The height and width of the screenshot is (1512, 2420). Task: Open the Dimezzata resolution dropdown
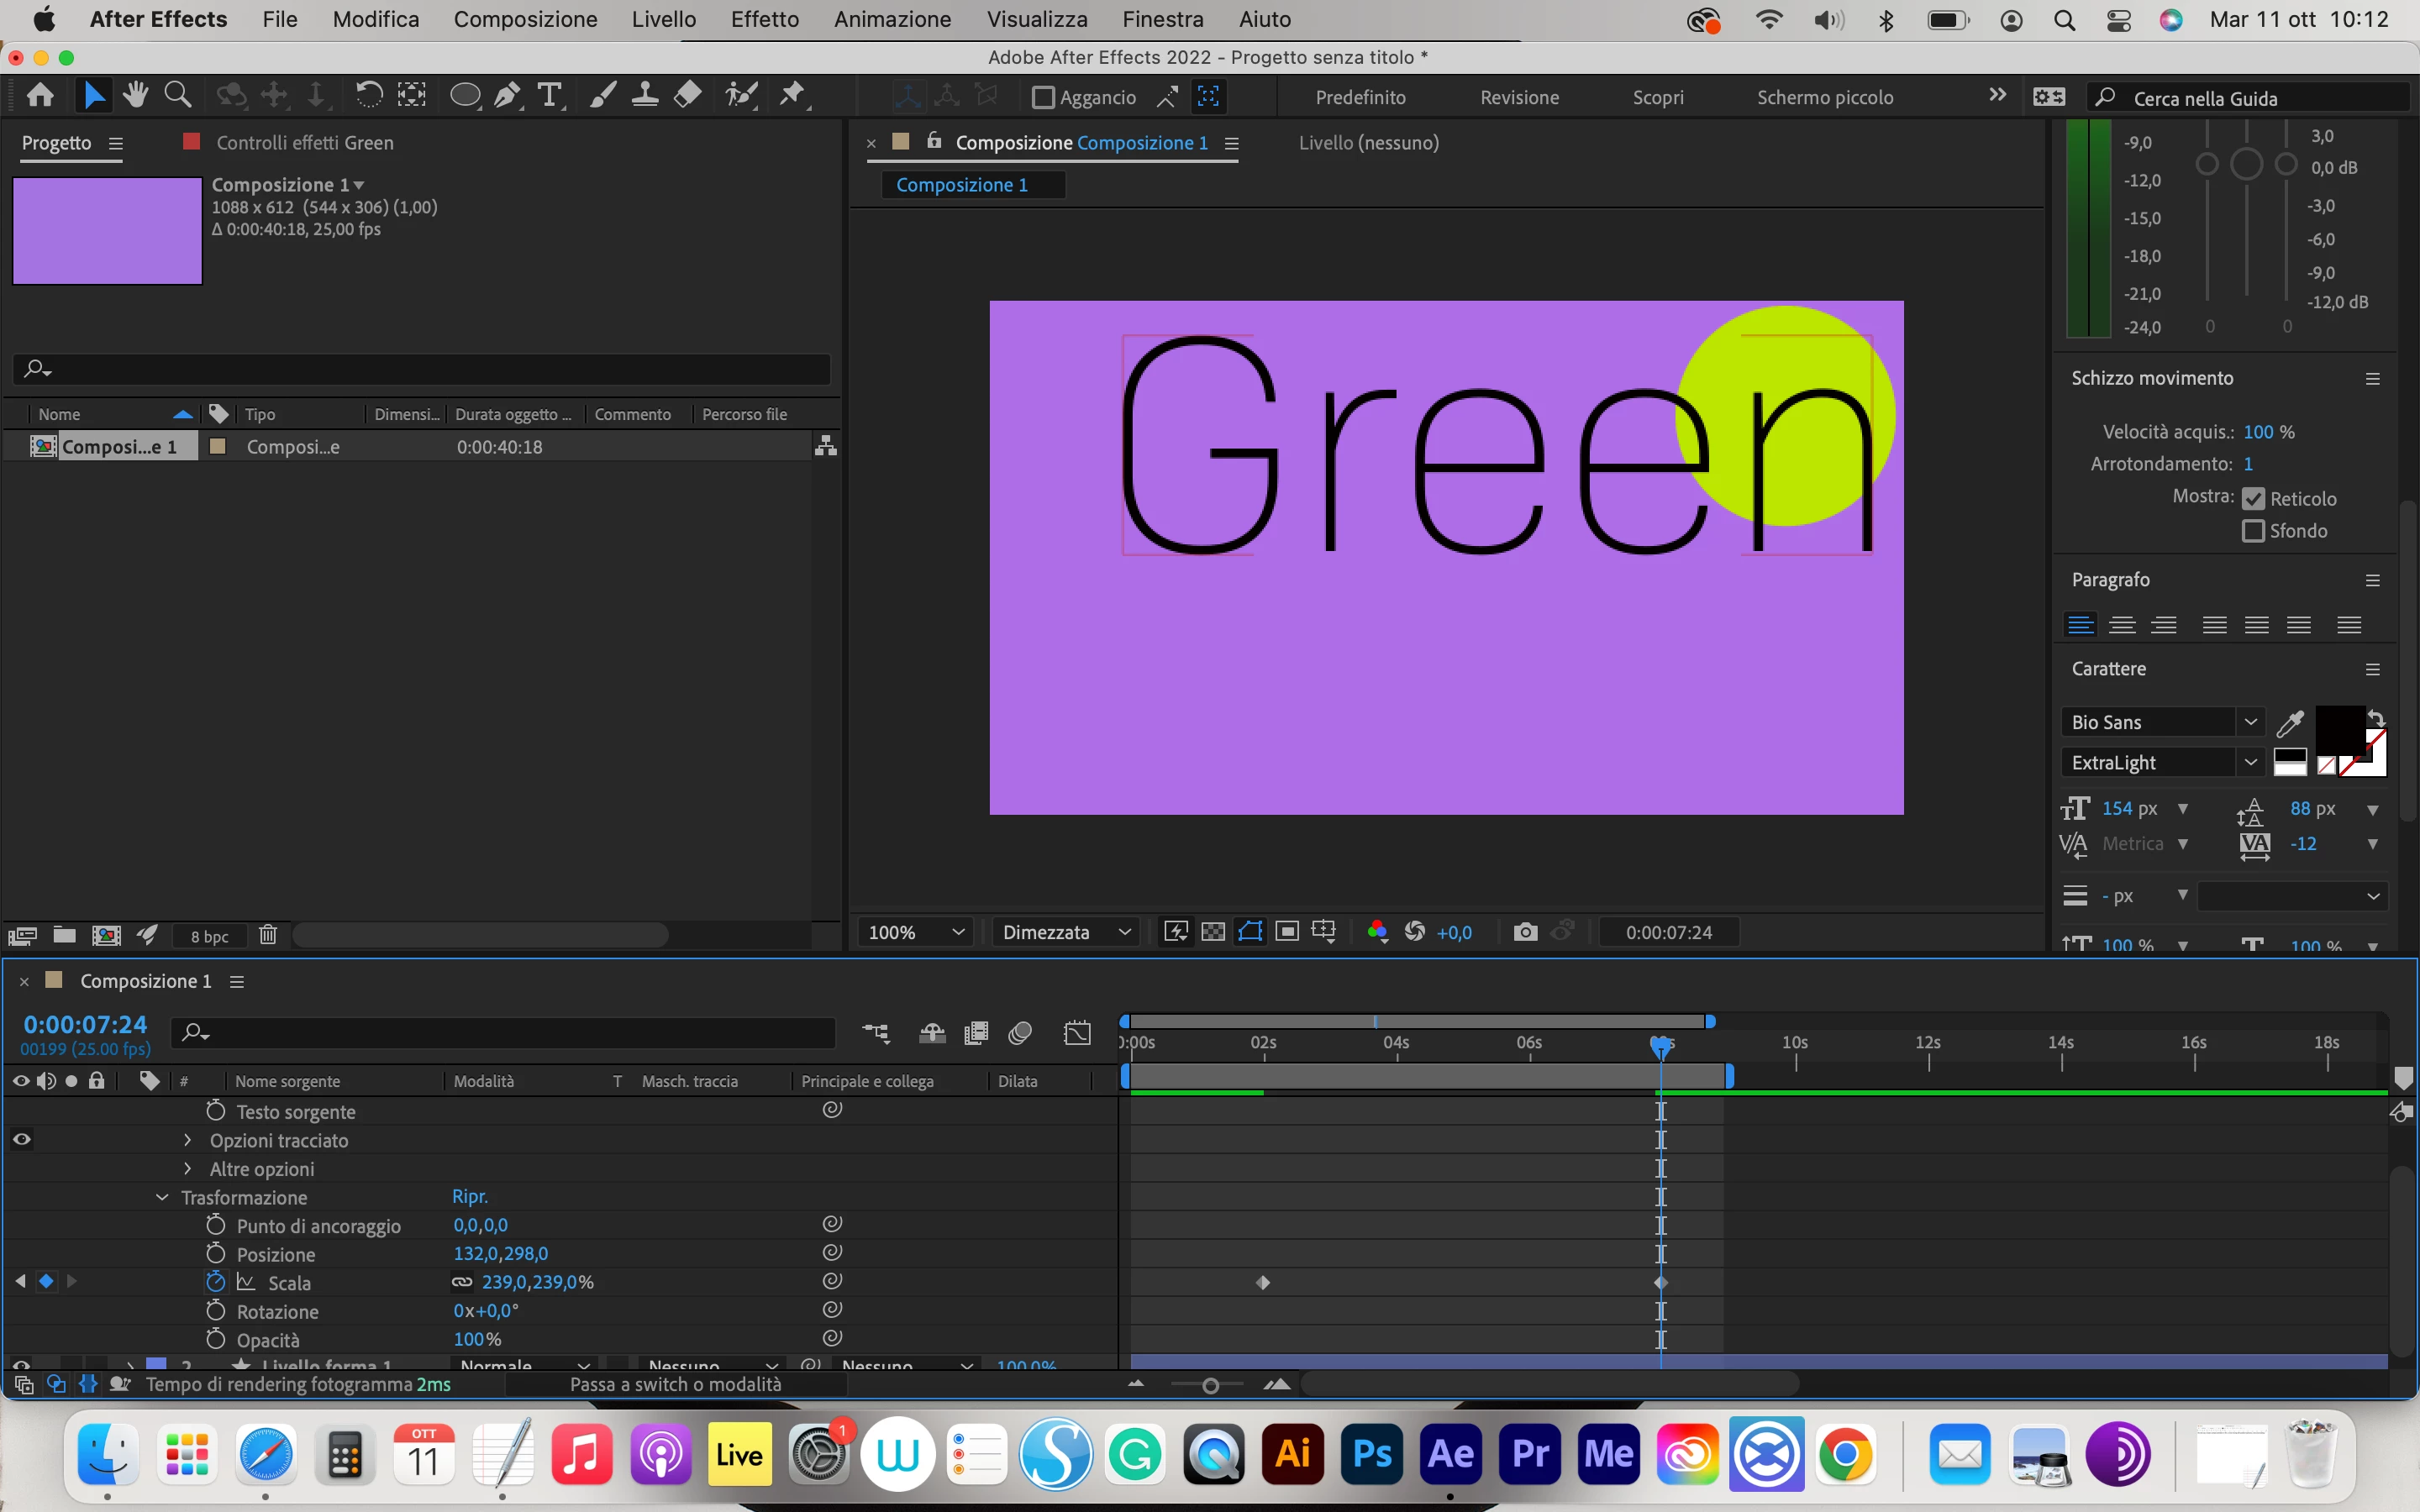[x=1066, y=932]
